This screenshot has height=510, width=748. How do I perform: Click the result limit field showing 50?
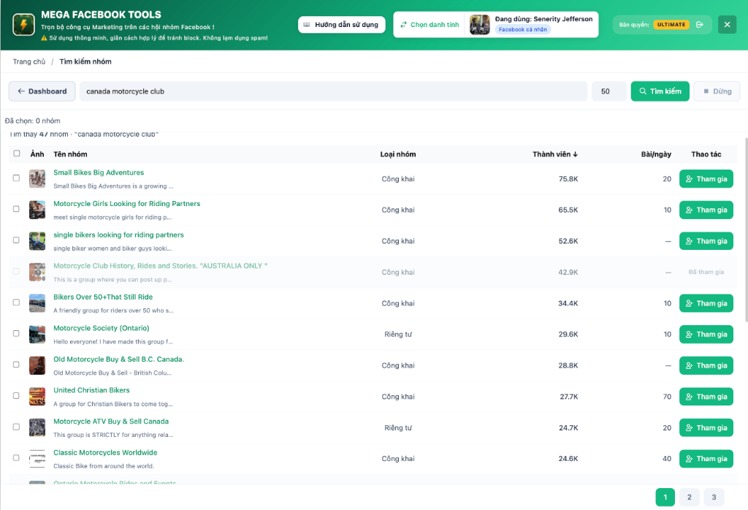[608, 91]
